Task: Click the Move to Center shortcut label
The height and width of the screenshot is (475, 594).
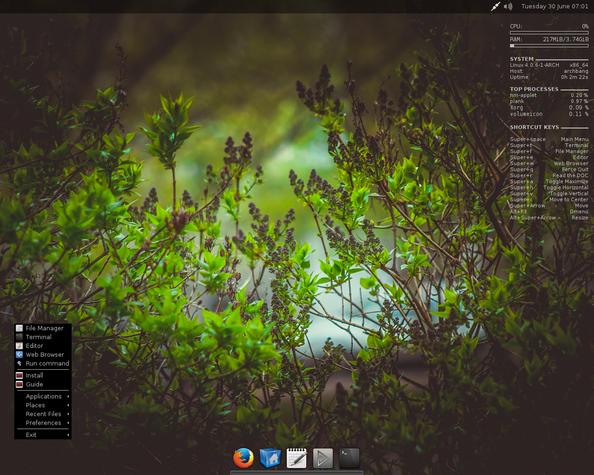Action: (569, 199)
